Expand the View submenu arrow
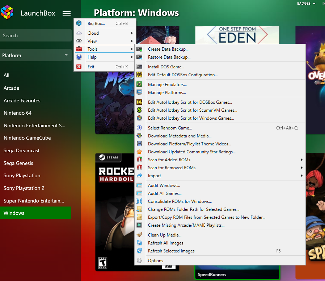This screenshot has width=325, height=281. tap(132, 41)
